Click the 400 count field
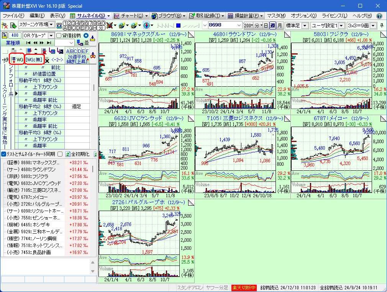The width and height of the screenshot is (387, 292). [x=15, y=35]
